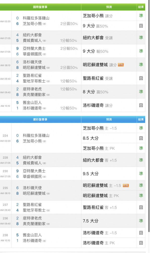Select the 芝加哥小熊 主 PK prediction

click(x=99, y=148)
